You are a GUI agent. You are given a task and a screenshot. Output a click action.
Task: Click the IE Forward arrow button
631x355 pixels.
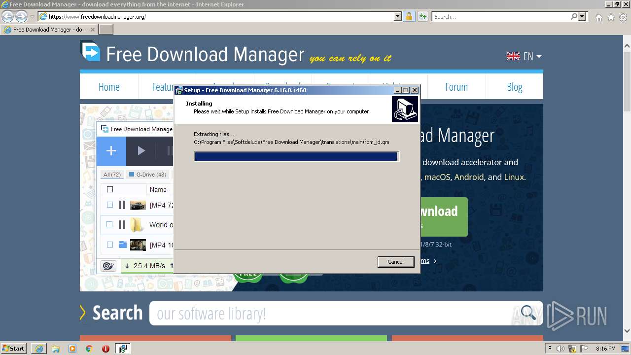tap(21, 16)
